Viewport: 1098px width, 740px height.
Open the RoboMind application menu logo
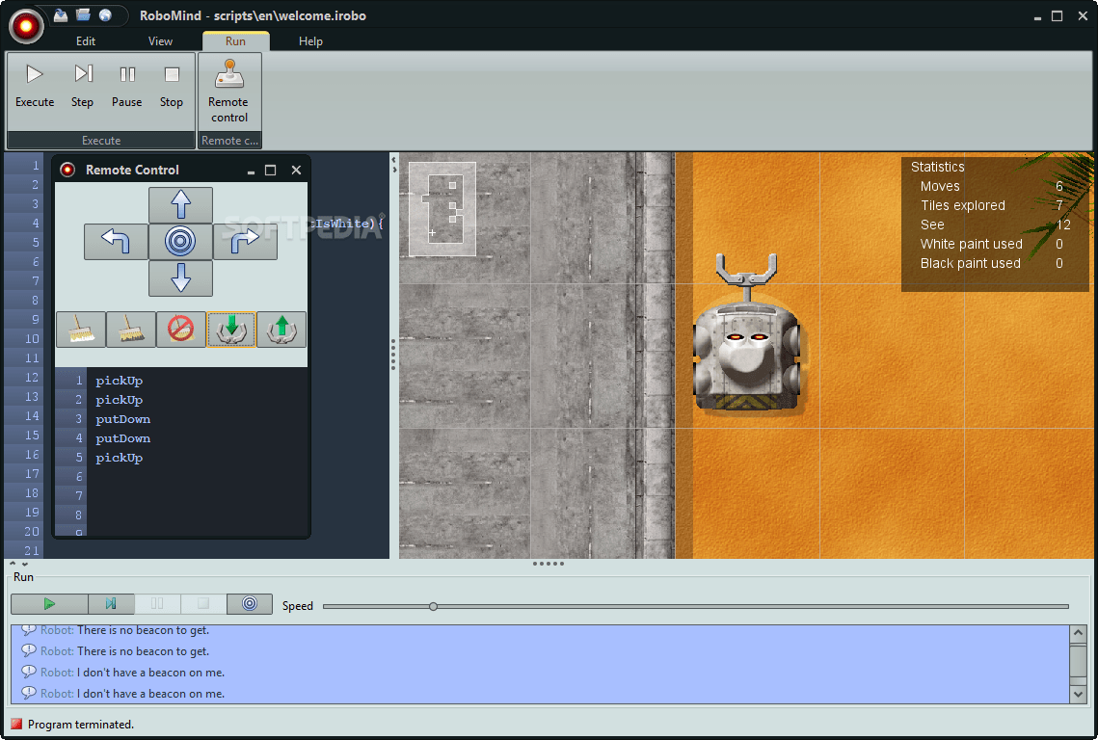point(25,25)
